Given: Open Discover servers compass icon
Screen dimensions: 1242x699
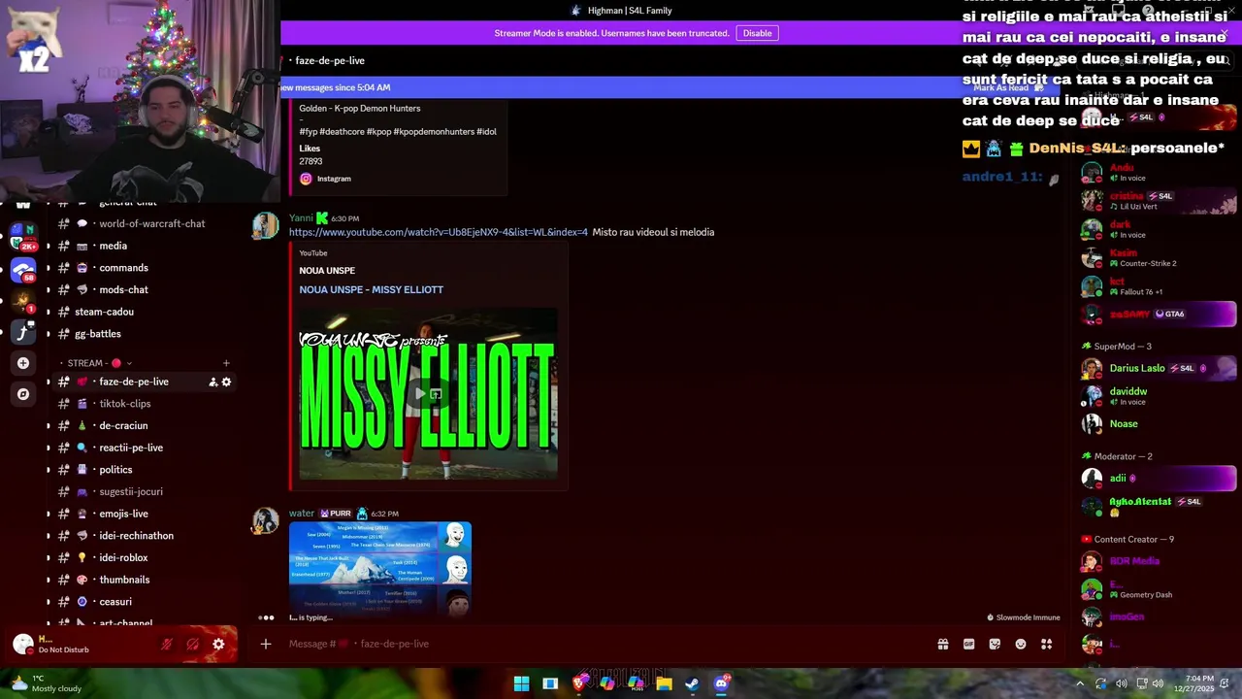Looking at the screenshot, I should click(x=23, y=394).
